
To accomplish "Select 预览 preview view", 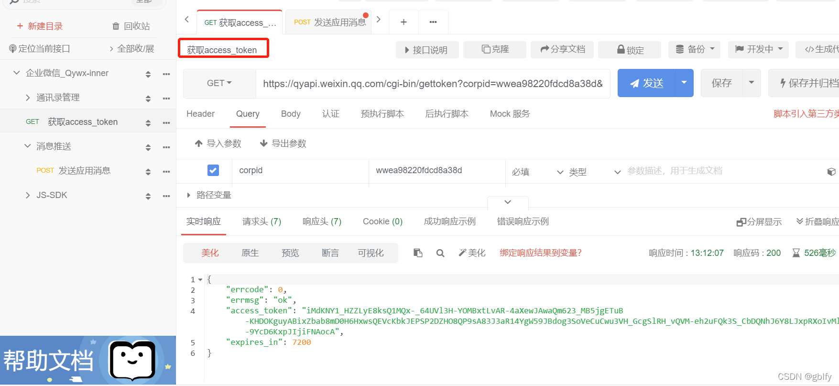I will (290, 253).
